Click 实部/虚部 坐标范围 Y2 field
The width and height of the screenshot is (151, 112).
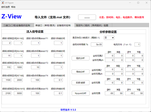tap(139, 83)
